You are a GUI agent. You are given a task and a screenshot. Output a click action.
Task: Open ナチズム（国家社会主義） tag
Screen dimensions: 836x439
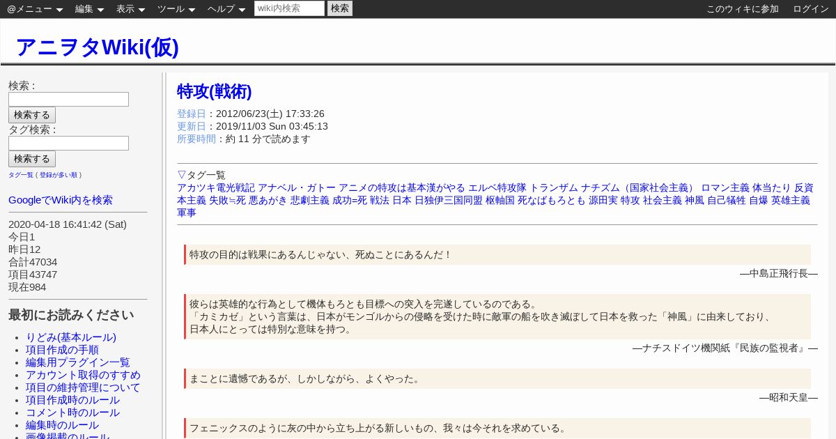pos(640,187)
